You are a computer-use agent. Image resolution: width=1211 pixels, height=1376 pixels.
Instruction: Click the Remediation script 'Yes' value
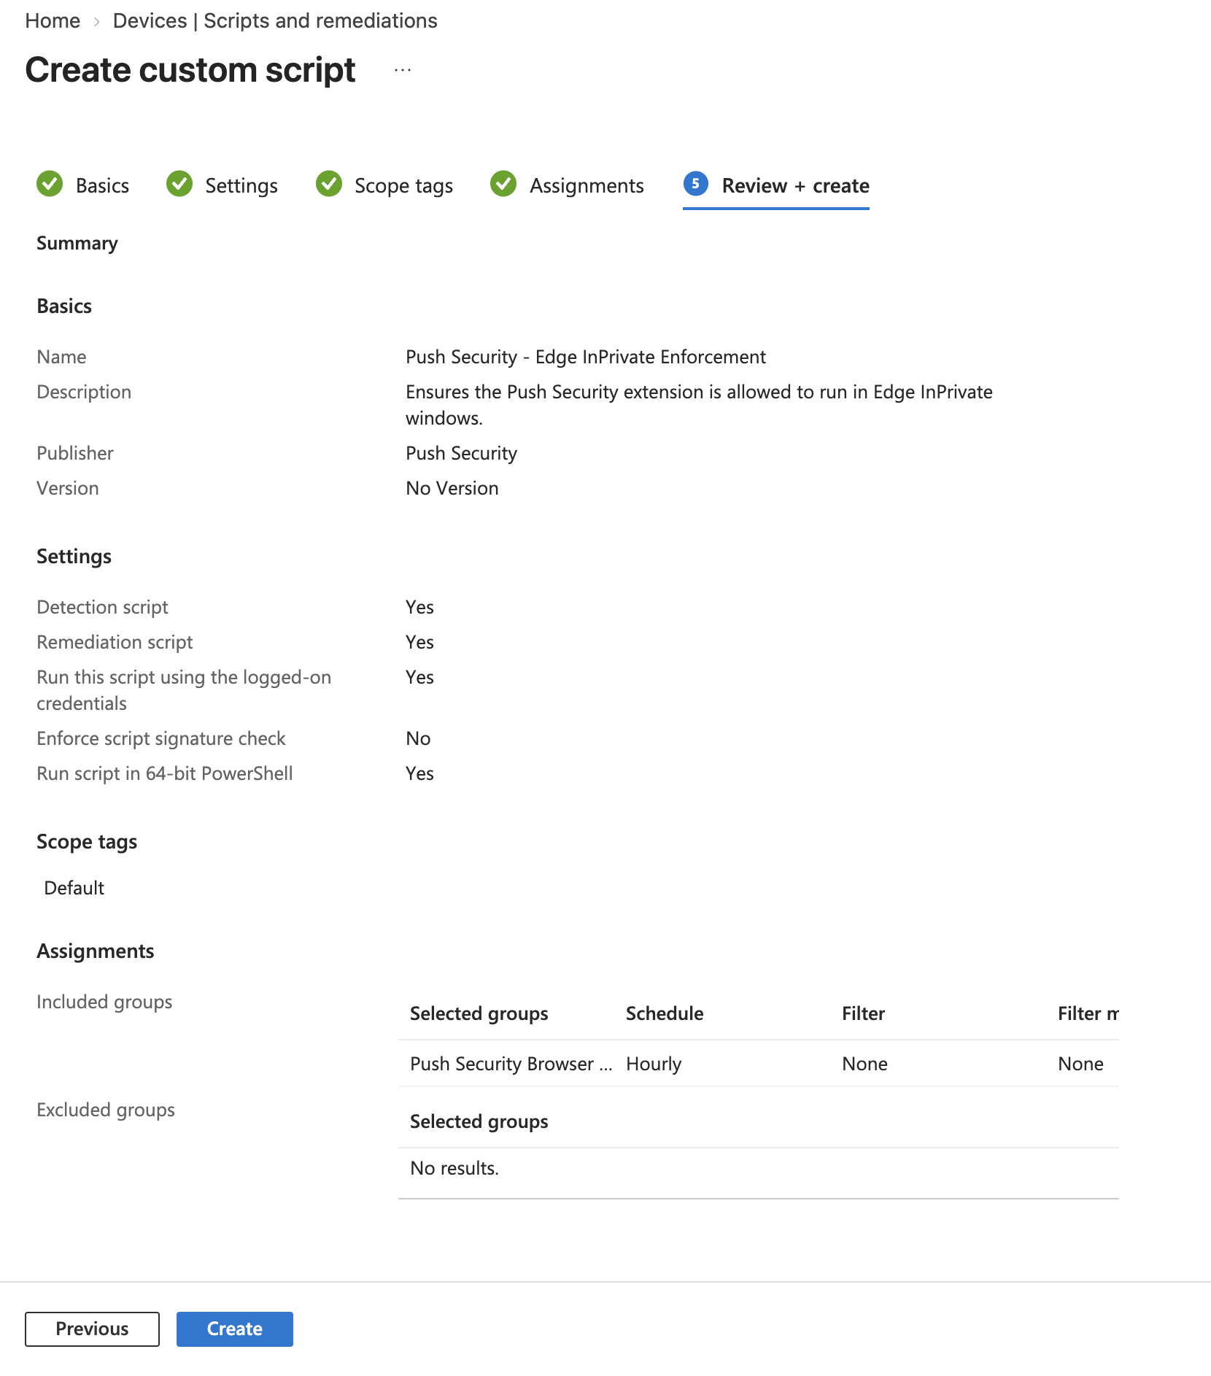[x=419, y=642]
